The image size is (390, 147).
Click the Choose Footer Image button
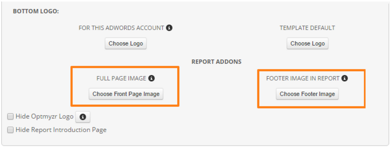[x=307, y=94]
